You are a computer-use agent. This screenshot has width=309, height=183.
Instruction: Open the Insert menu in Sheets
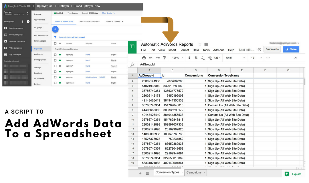(172, 50)
